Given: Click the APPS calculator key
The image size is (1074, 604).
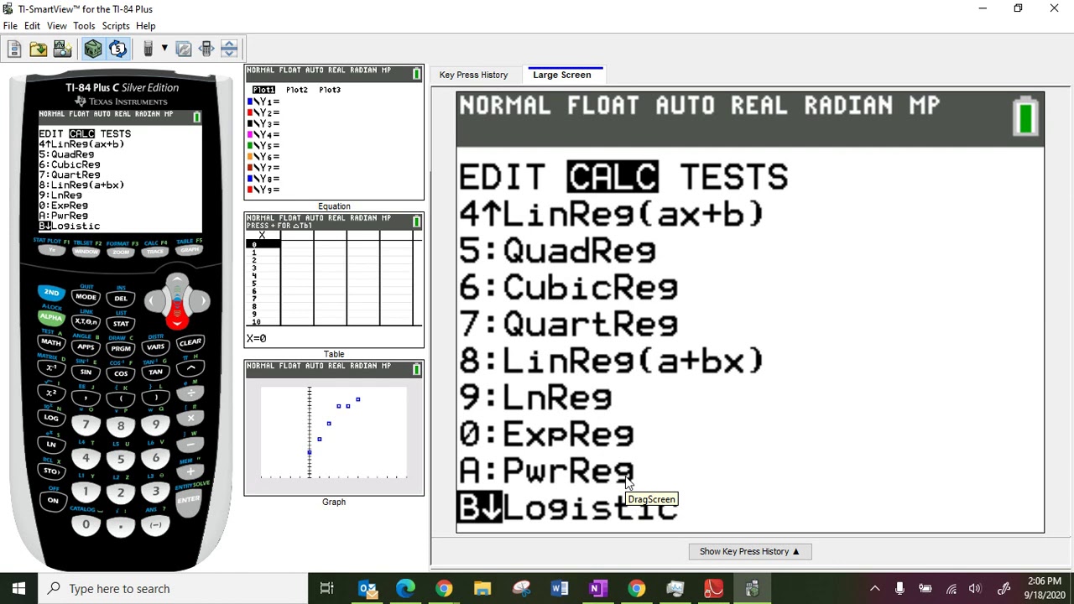Looking at the screenshot, I should tap(86, 346).
